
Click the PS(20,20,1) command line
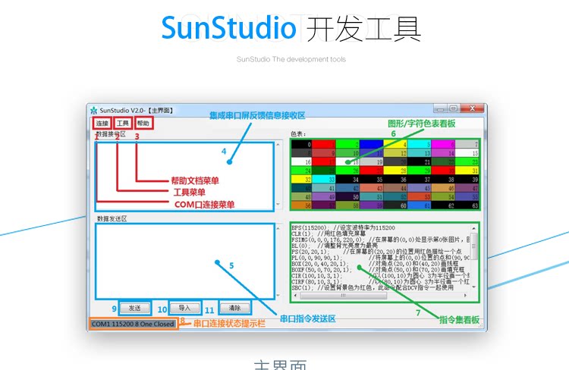coord(376,252)
